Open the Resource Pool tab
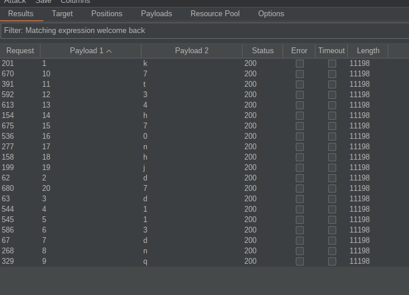 coord(215,14)
